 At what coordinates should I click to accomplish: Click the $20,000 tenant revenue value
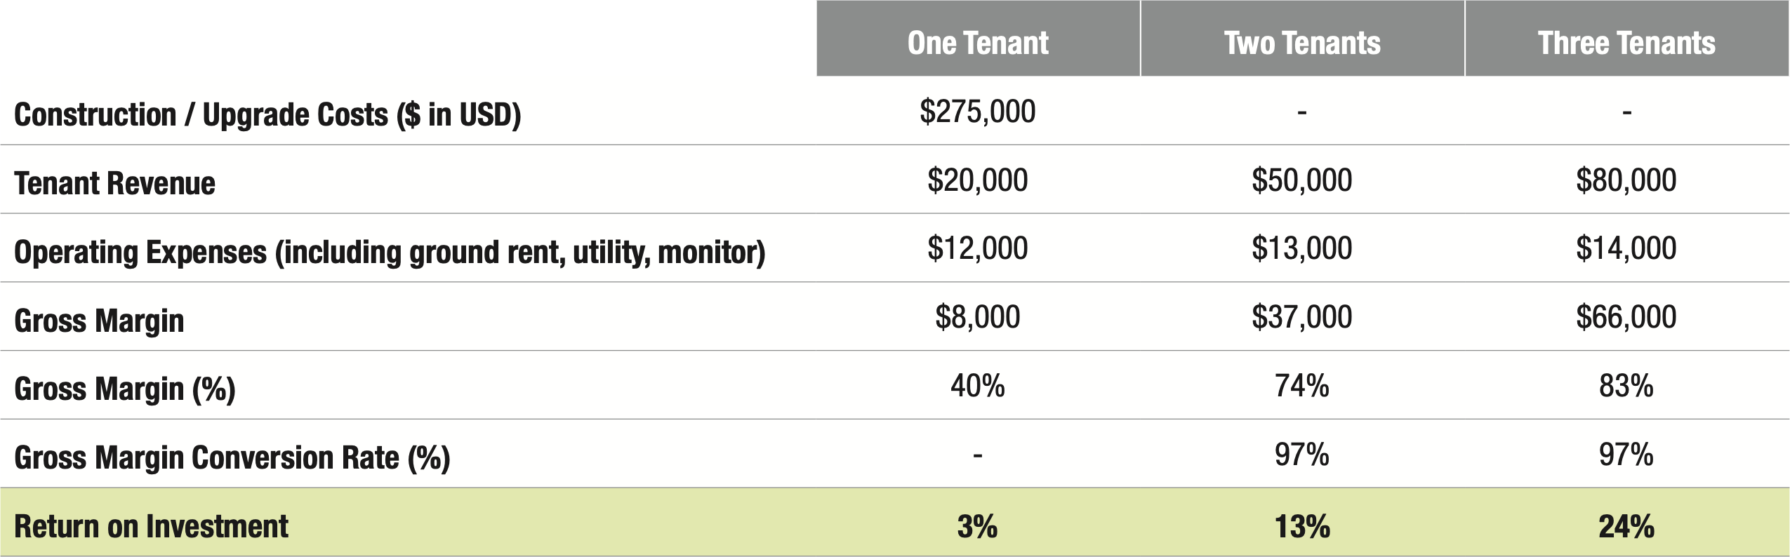click(x=978, y=180)
